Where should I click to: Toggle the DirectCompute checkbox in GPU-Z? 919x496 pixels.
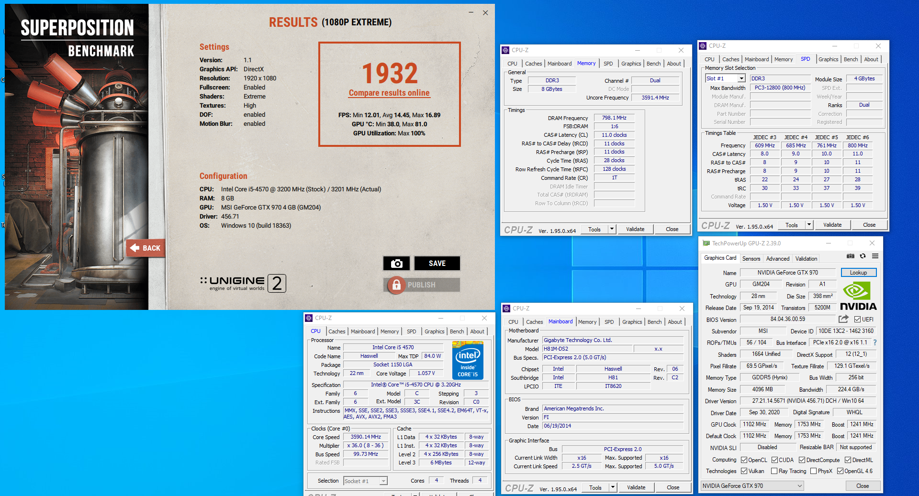(x=802, y=460)
